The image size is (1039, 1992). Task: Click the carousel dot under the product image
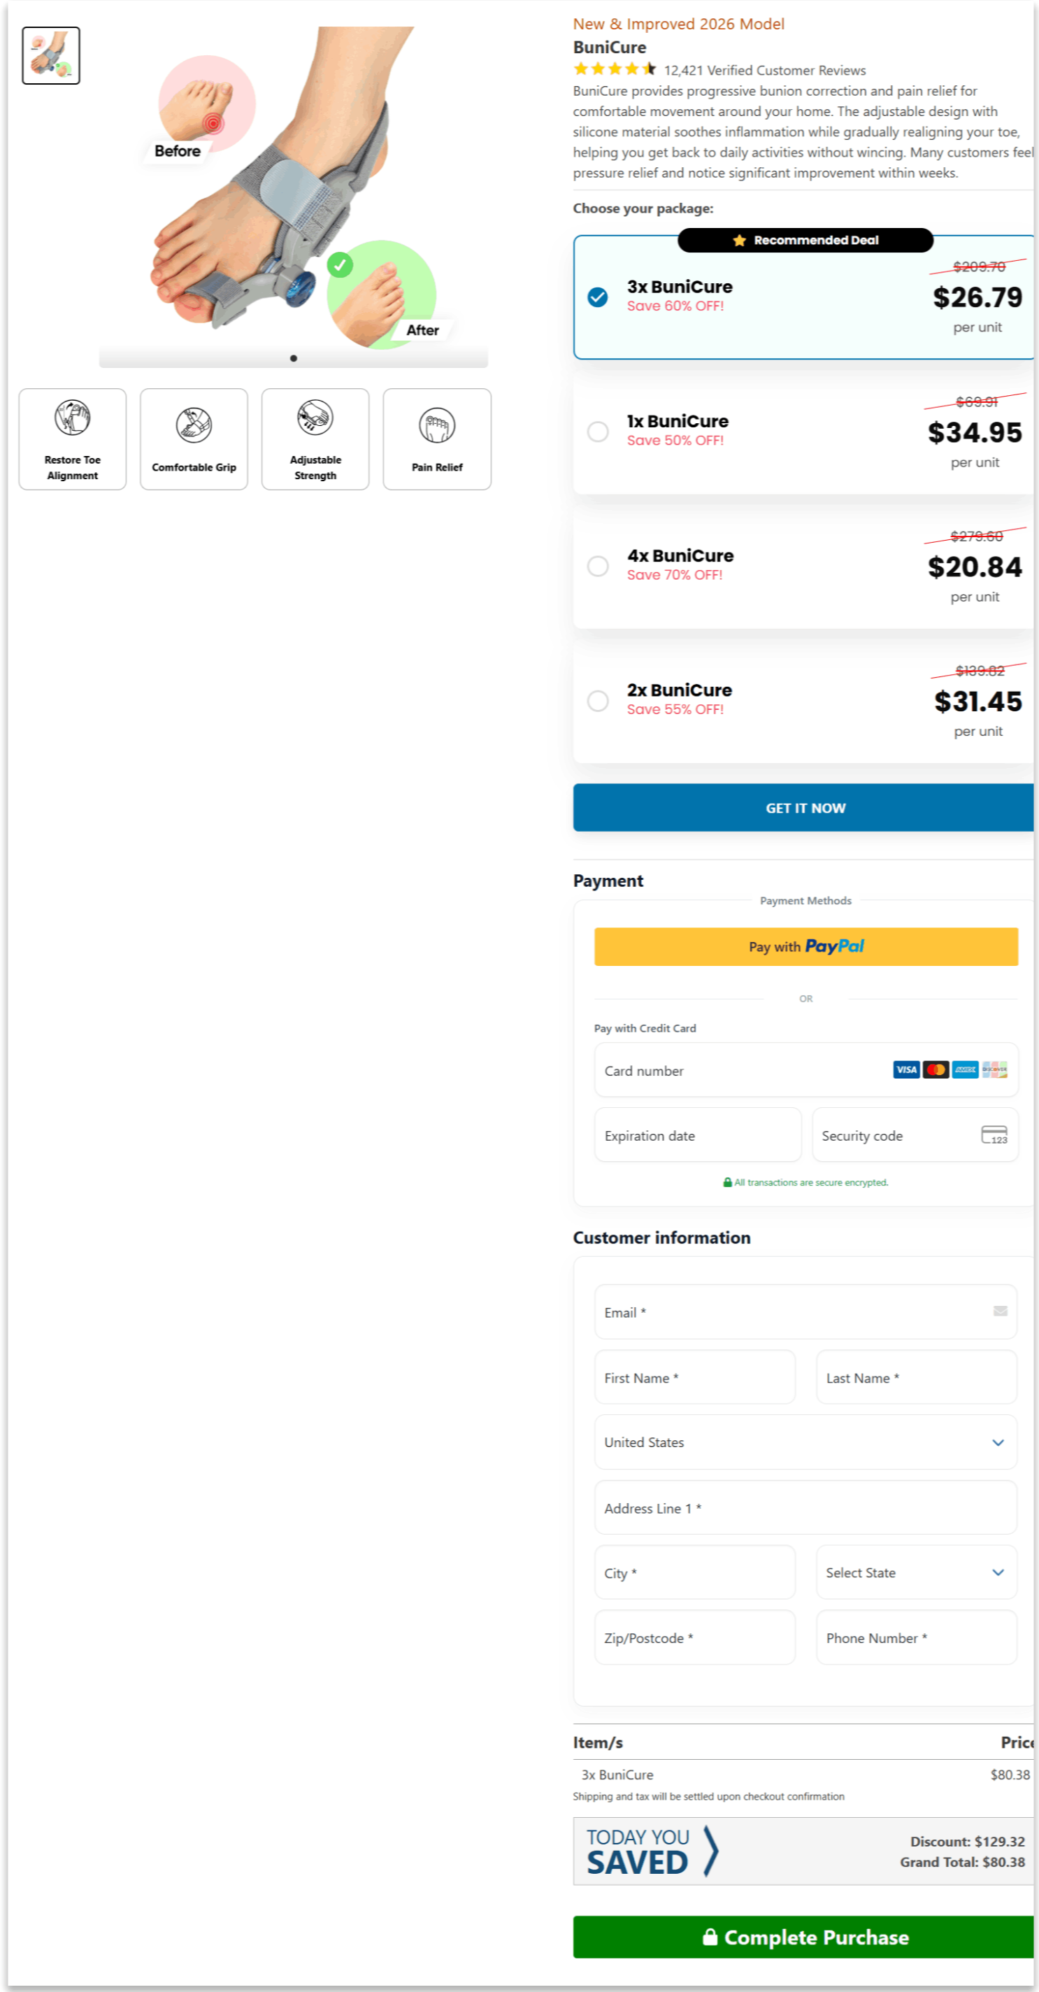coord(294,358)
